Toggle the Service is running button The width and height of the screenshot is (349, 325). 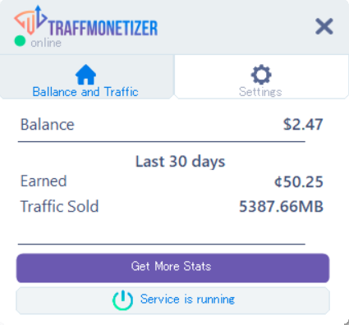click(x=172, y=300)
